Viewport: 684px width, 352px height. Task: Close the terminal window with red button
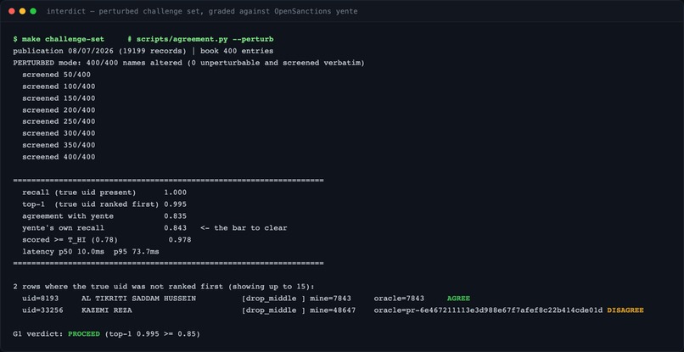tap(12, 11)
